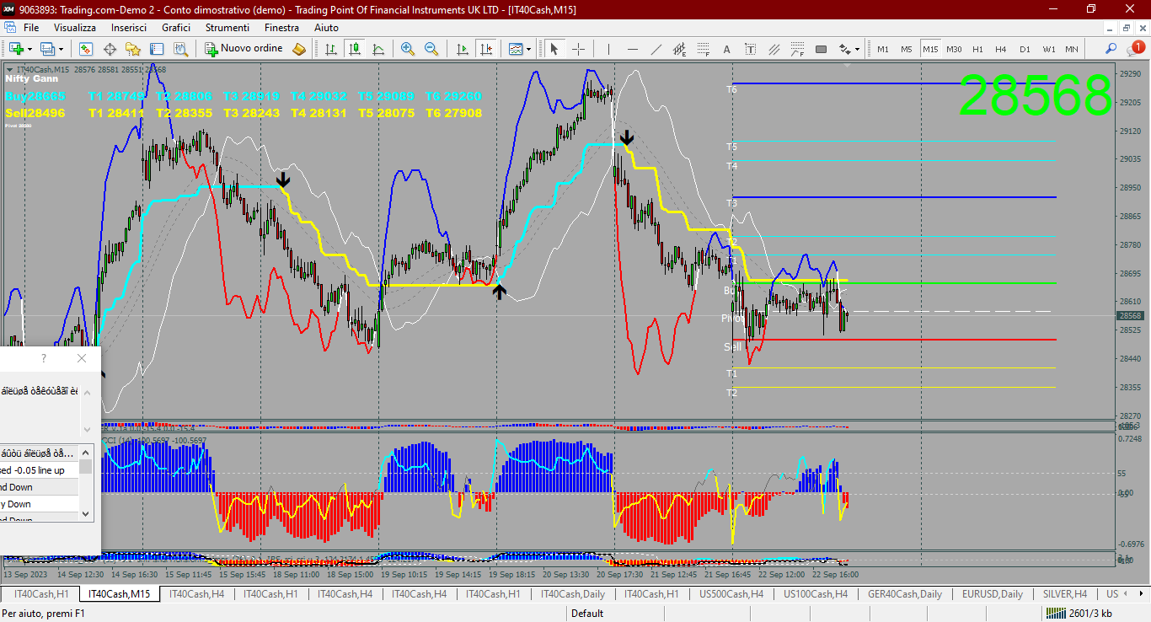The height and width of the screenshot is (622, 1151).
Task: Open the Market Watch panel icon
Action: click(x=86, y=49)
